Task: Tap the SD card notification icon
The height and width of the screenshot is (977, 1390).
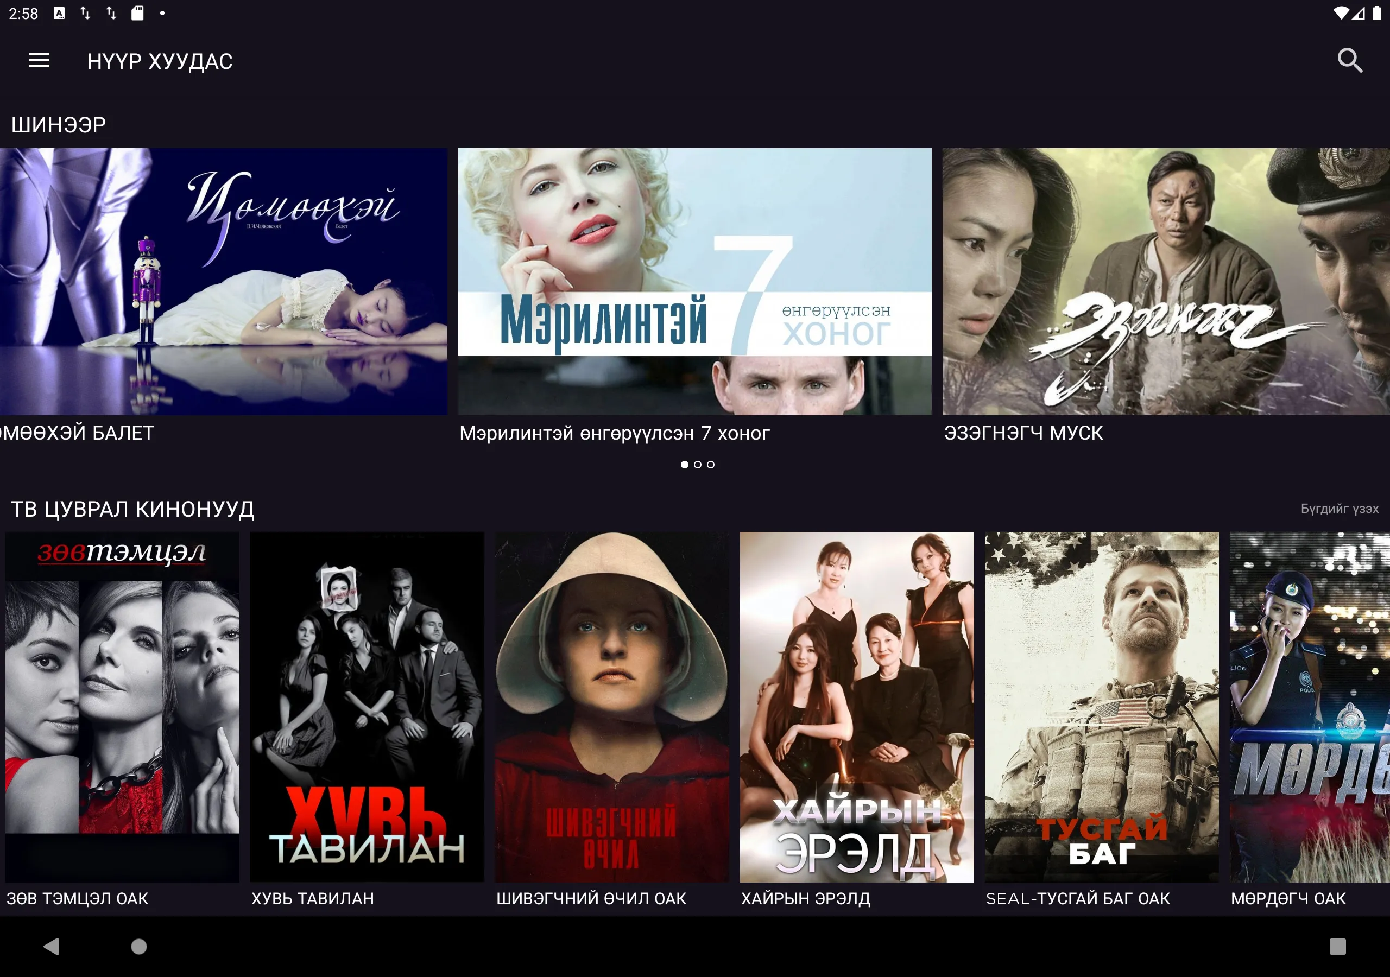Action: 137,14
